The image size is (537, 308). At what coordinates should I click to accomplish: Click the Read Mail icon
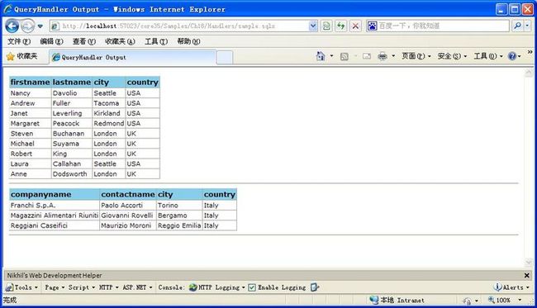367,56
